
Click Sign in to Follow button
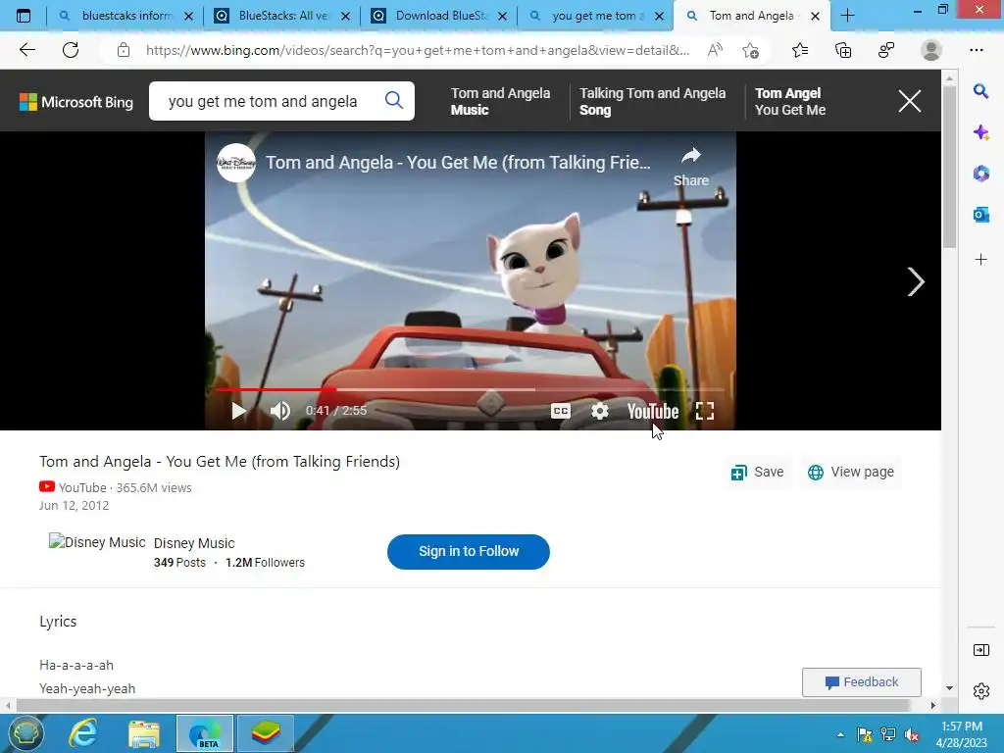[x=468, y=551]
